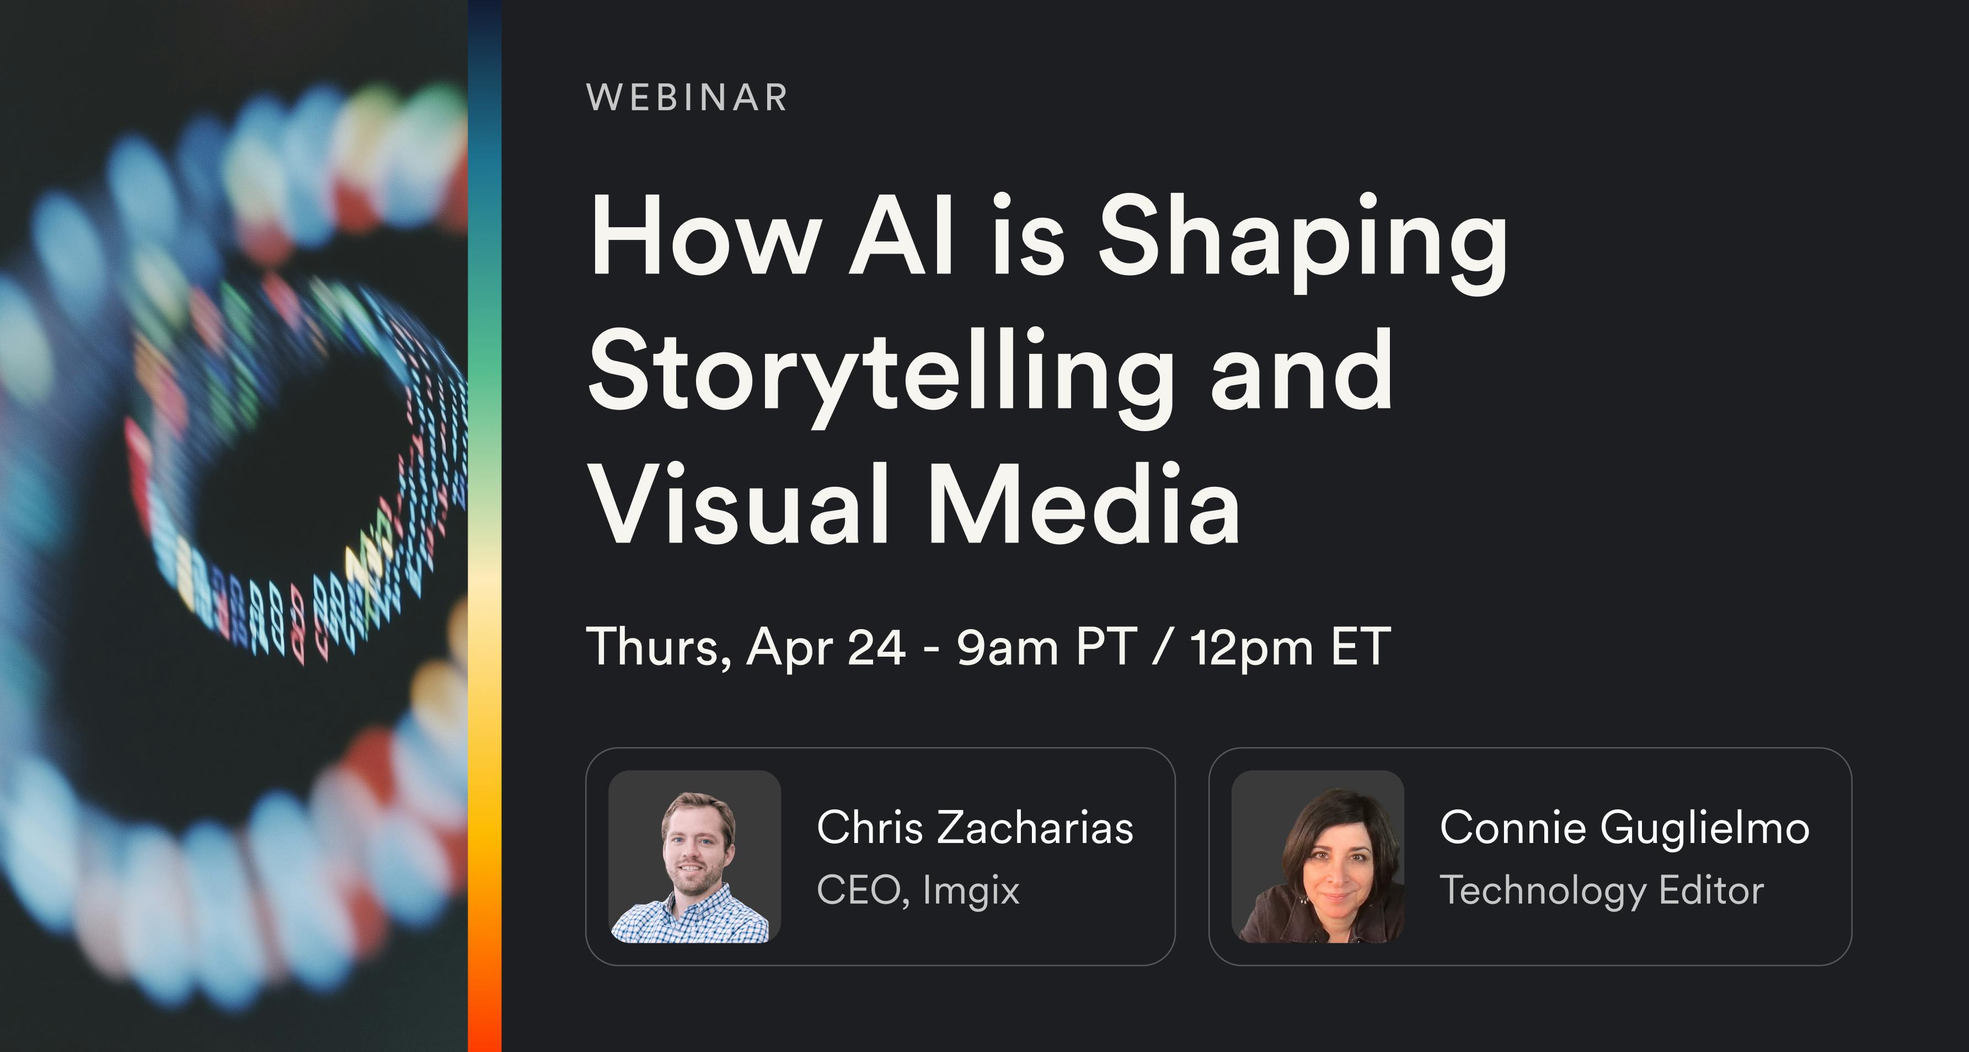Click Chris Zacharias's headshot photo
The image size is (1969, 1052).
(694, 856)
